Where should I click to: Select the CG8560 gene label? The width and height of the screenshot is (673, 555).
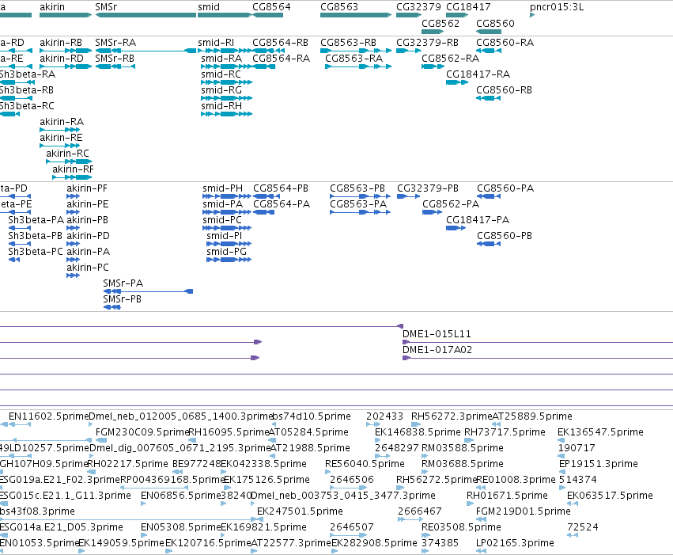click(x=495, y=23)
